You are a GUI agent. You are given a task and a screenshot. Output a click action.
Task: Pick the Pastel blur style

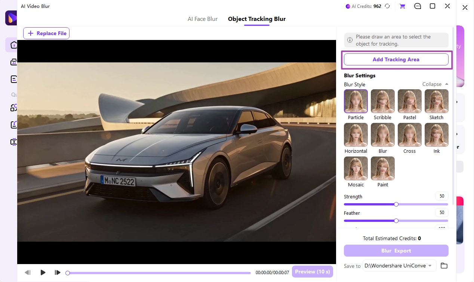tap(410, 101)
